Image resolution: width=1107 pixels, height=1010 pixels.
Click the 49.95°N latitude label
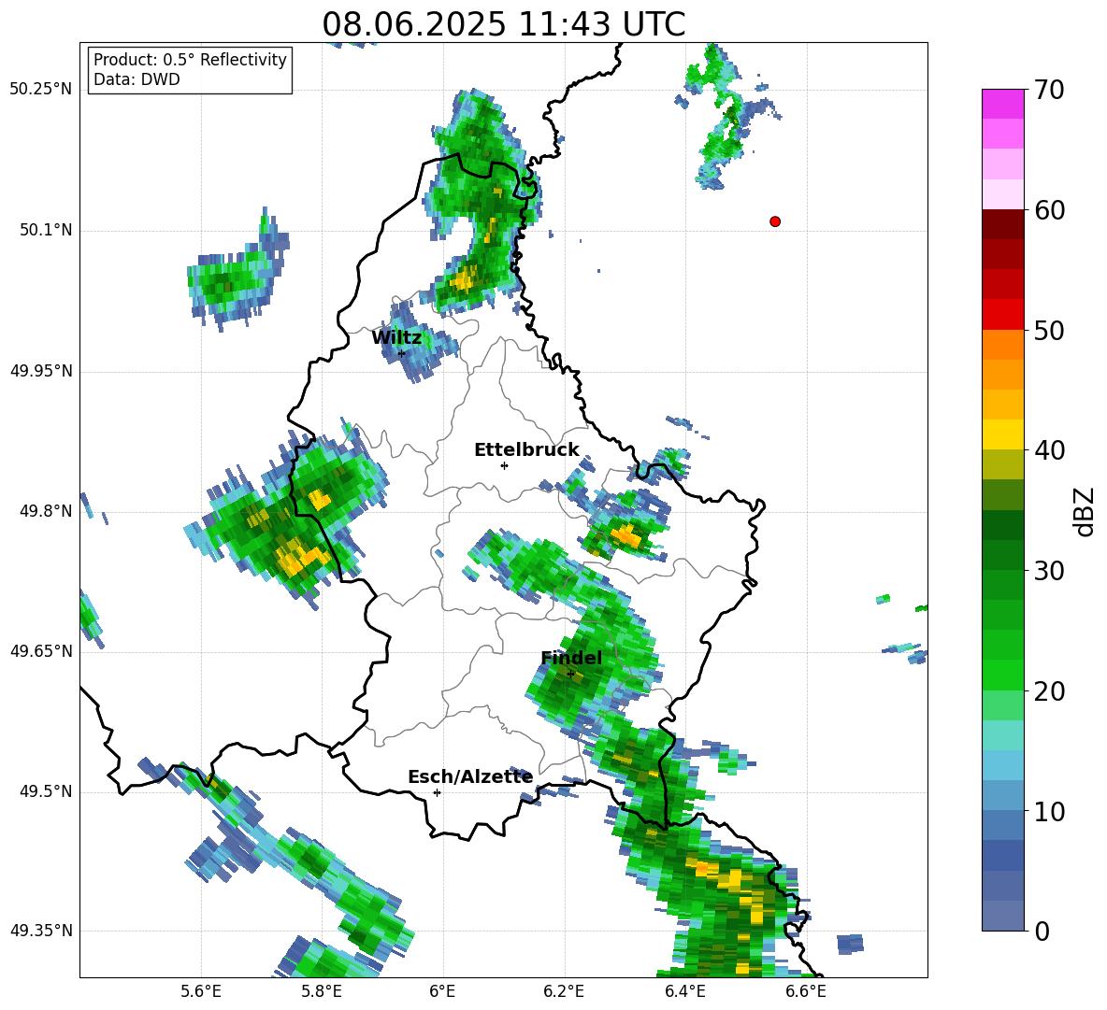[41, 371]
